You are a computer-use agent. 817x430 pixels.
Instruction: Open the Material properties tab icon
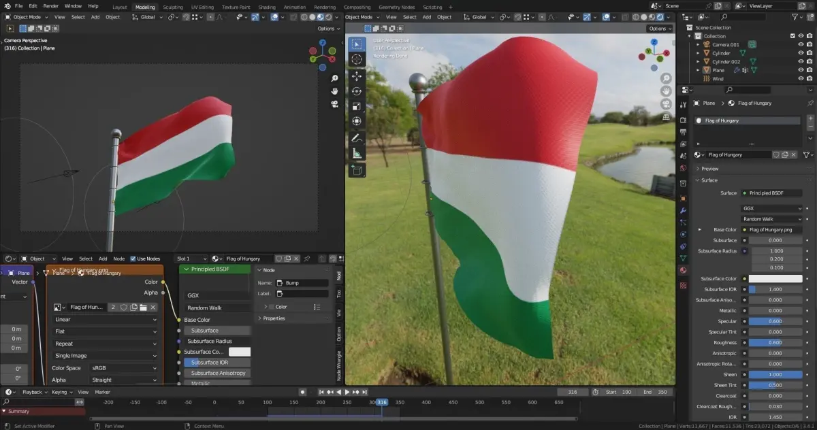pyautogui.click(x=683, y=270)
